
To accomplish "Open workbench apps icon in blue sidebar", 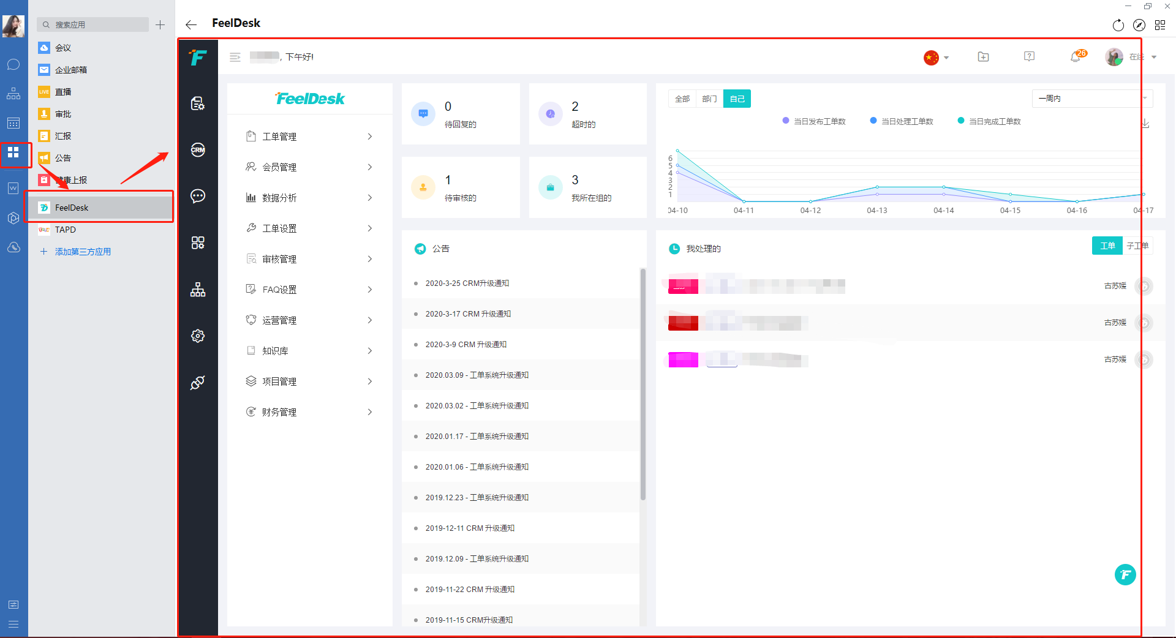I will [13, 152].
